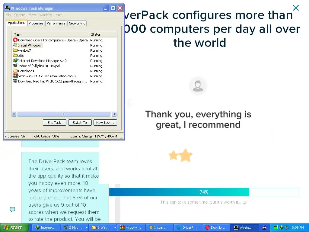Viewport: 309px width, 232px height.
Task: Select the Applications tab
Action: 17,23
